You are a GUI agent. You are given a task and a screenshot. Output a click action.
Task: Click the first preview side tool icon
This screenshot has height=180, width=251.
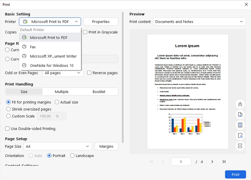pos(240,104)
